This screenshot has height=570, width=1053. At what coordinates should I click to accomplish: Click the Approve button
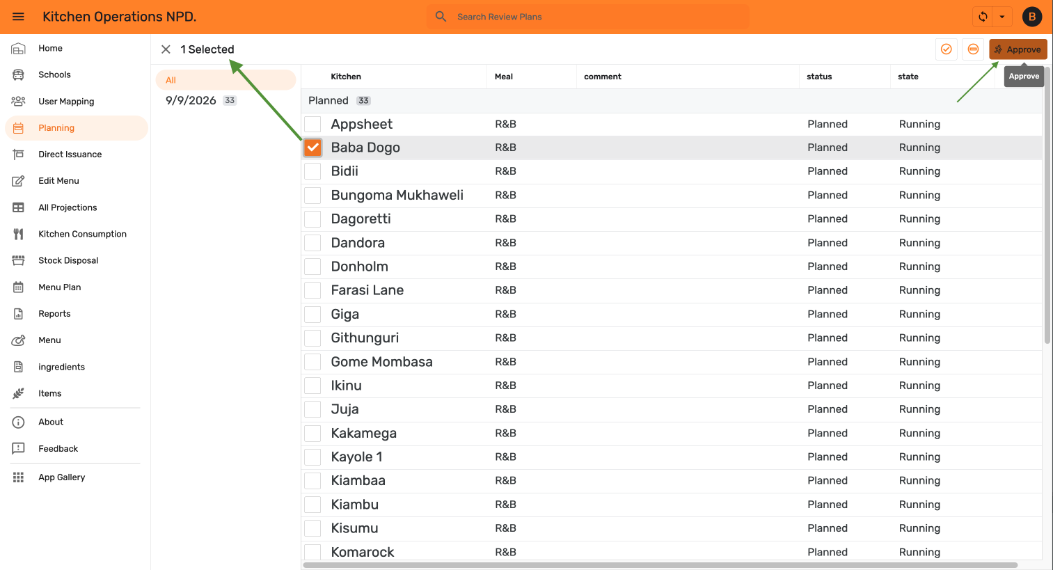pos(1018,49)
